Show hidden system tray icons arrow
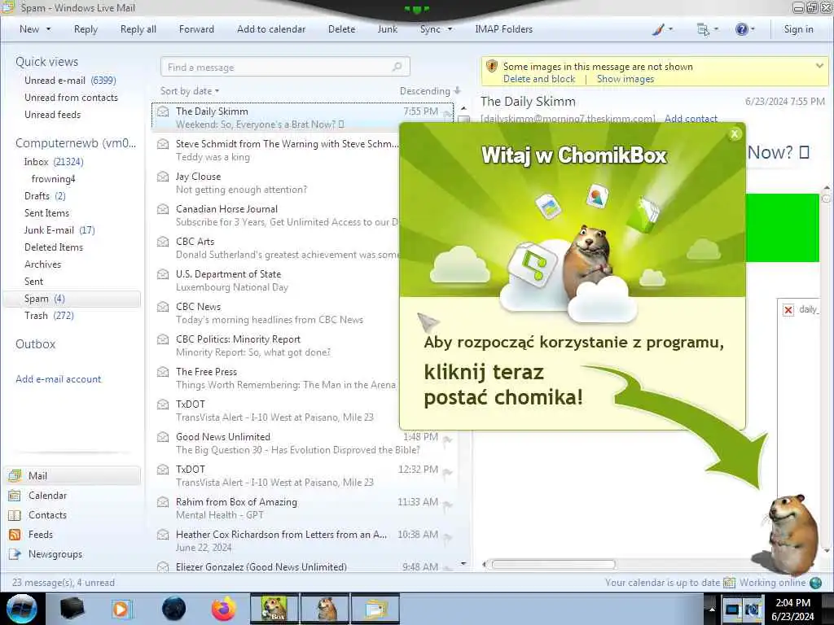This screenshot has width=834, height=625. pos(712,609)
